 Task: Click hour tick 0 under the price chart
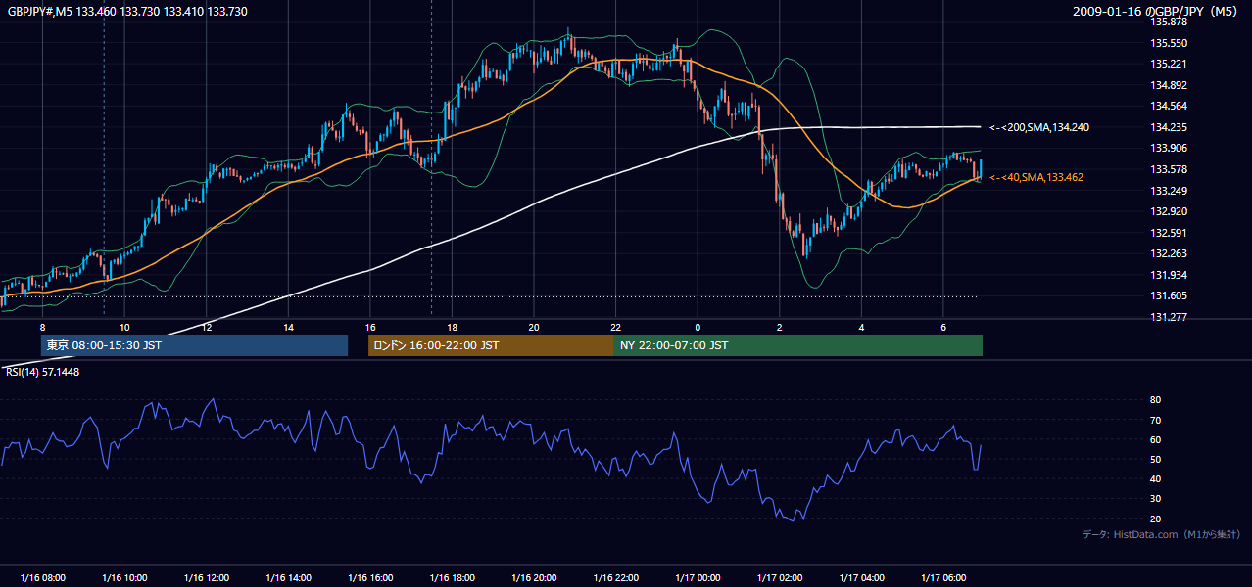coord(698,328)
